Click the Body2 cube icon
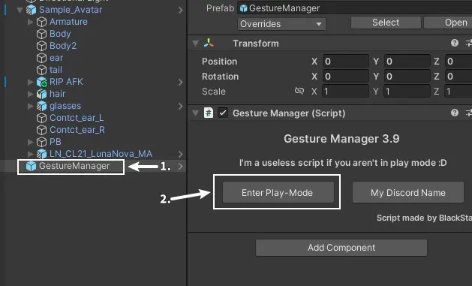 [x=41, y=46]
